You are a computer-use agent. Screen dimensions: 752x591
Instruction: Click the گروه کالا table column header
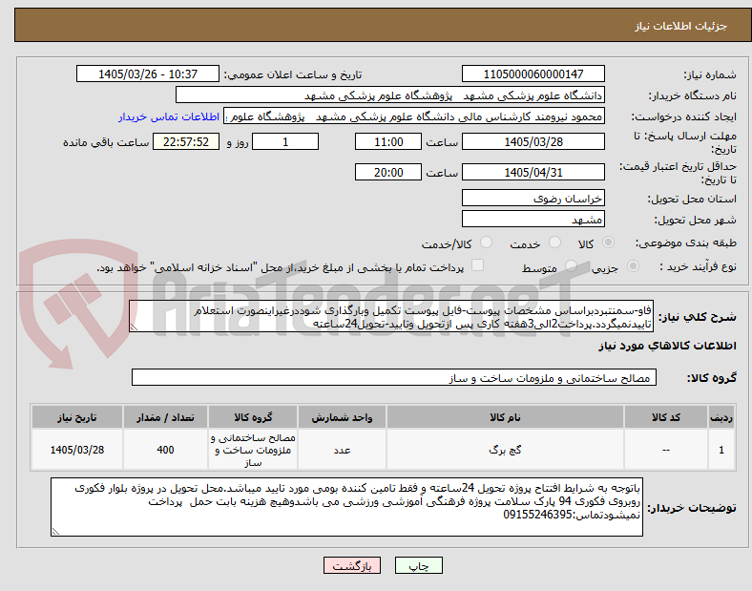coord(253,417)
